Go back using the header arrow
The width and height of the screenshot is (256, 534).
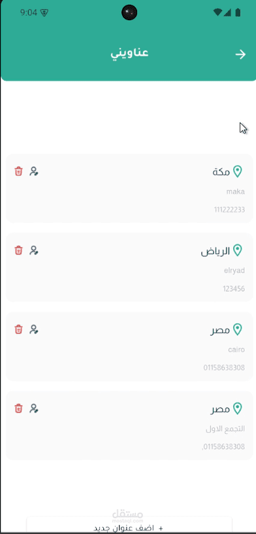tap(241, 54)
